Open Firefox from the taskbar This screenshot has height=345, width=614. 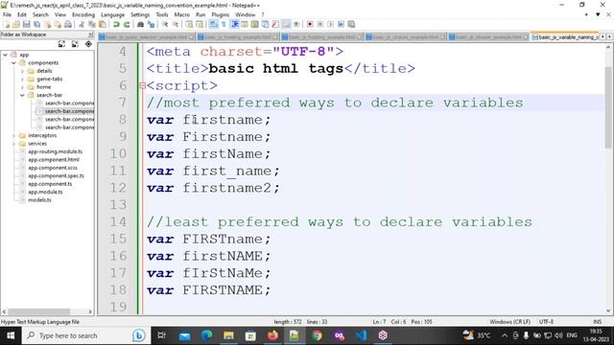click(x=272, y=335)
